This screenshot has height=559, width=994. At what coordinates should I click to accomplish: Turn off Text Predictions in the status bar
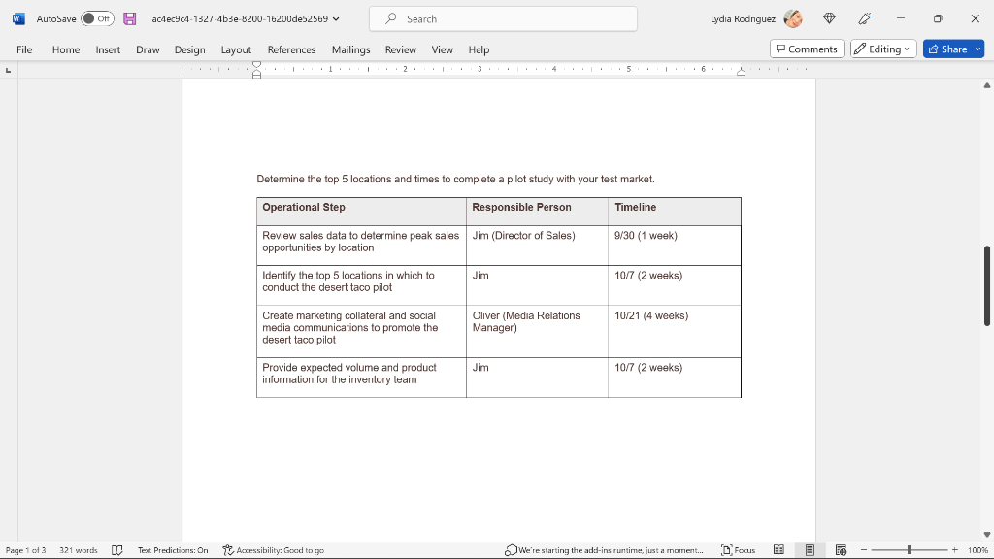(x=173, y=550)
